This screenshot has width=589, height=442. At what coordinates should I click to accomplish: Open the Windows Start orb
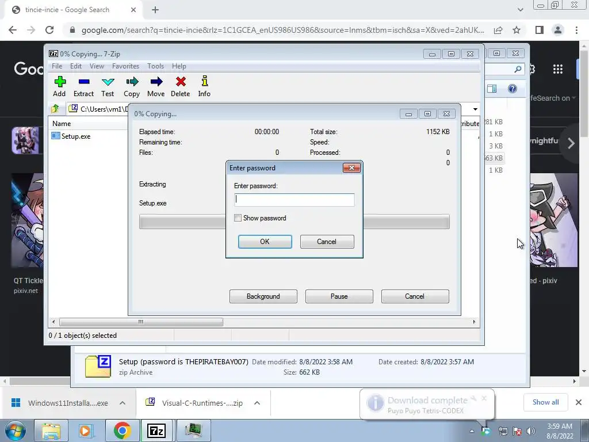tap(16, 430)
